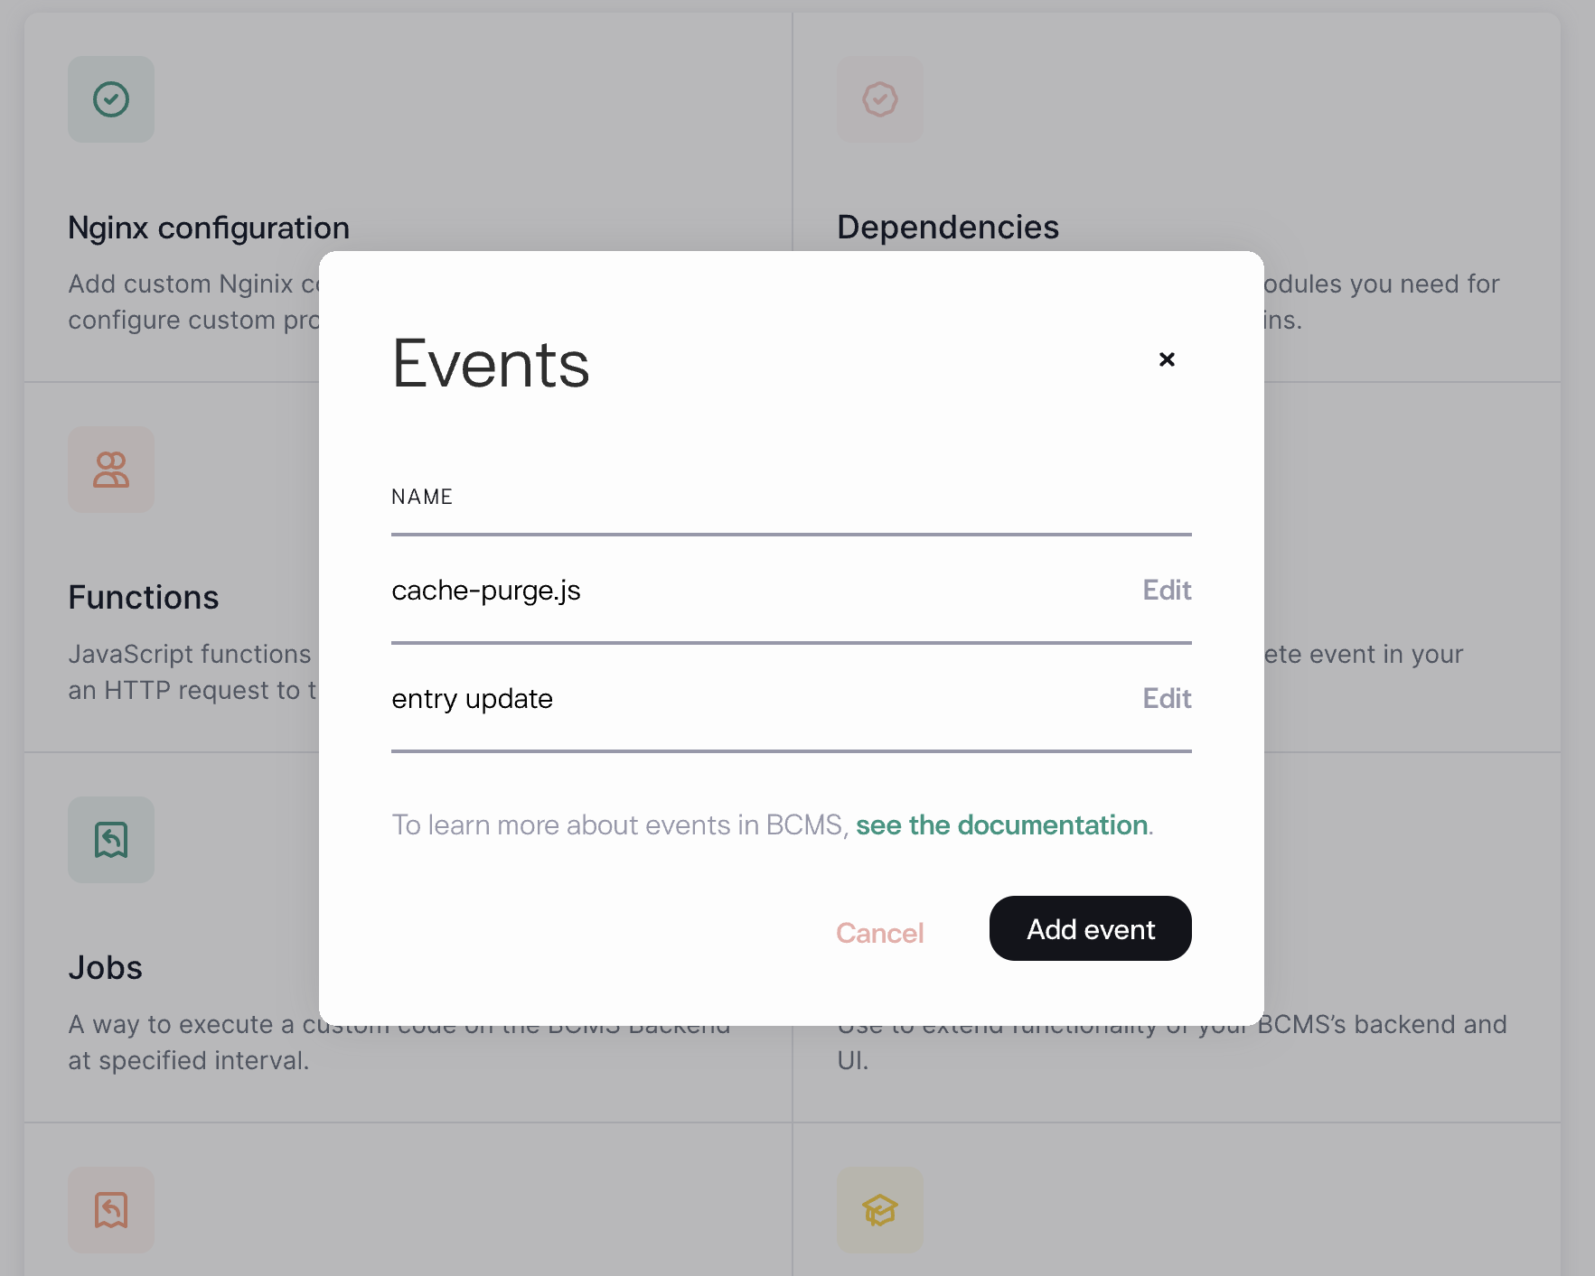
Task: Click the orange bookmark icon at bottom left
Action: click(111, 1210)
